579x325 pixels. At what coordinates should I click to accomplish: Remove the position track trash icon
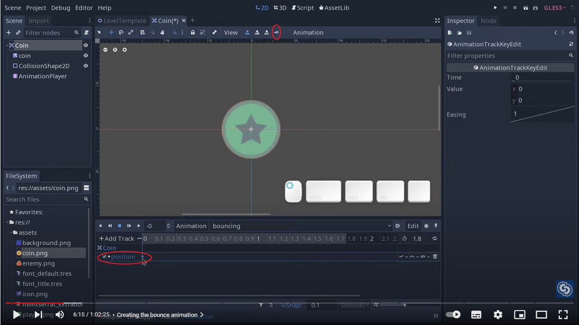pyautogui.click(x=435, y=257)
